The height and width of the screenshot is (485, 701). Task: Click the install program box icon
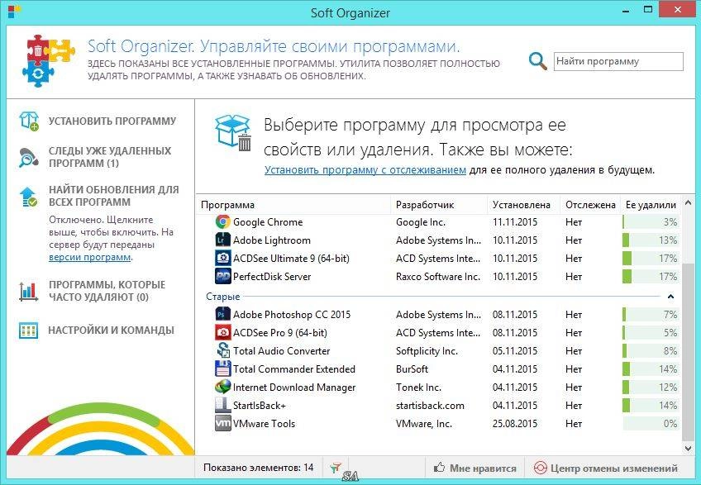pos(29,121)
